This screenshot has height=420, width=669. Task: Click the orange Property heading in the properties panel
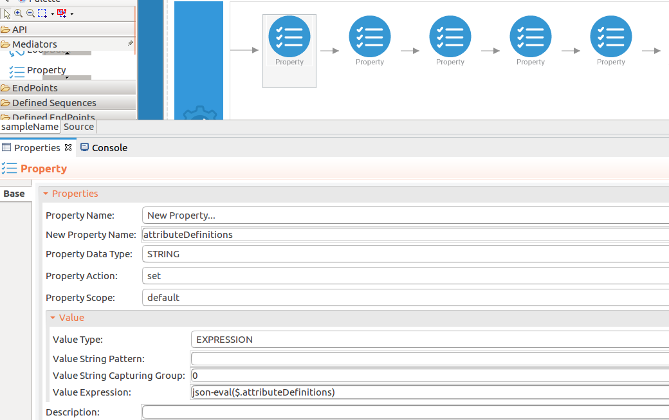pyautogui.click(x=44, y=169)
